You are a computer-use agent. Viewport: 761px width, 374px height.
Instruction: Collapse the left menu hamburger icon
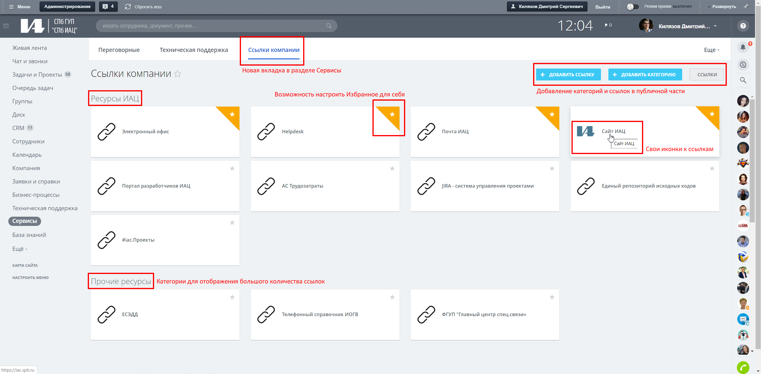point(6,26)
